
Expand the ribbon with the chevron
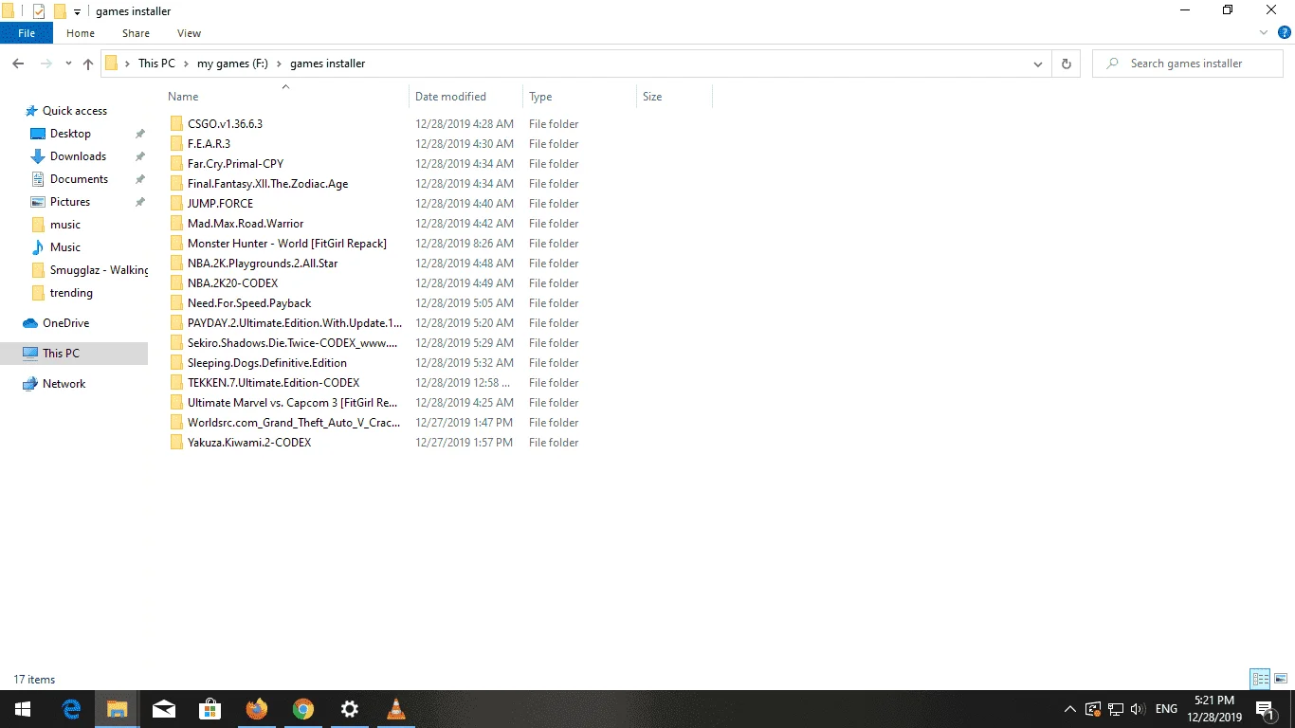[x=1264, y=32]
